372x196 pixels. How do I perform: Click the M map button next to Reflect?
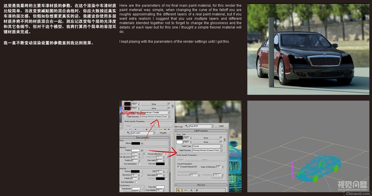click(x=142, y=150)
